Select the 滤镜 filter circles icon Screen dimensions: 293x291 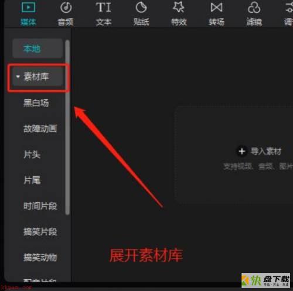click(x=254, y=8)
